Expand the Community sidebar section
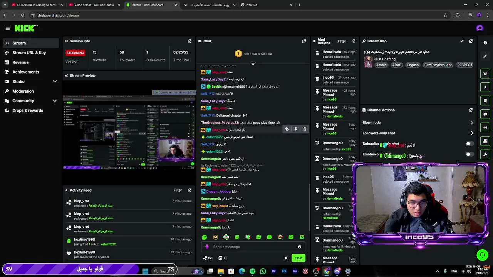The image size is (493, 277). point(55,101)
